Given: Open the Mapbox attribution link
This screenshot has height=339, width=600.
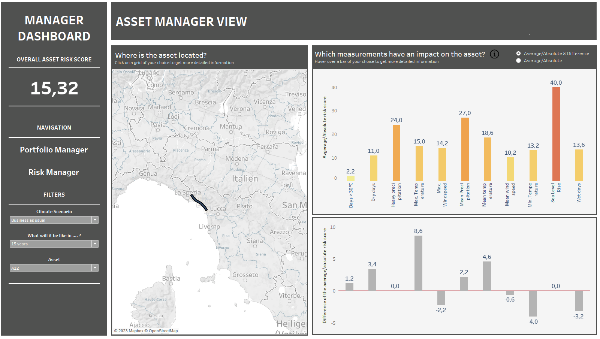Looking at the screenshot, I should tap(131, 331).
